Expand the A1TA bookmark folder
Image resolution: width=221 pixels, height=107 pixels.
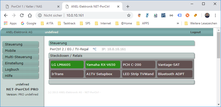tap(47, 23)
